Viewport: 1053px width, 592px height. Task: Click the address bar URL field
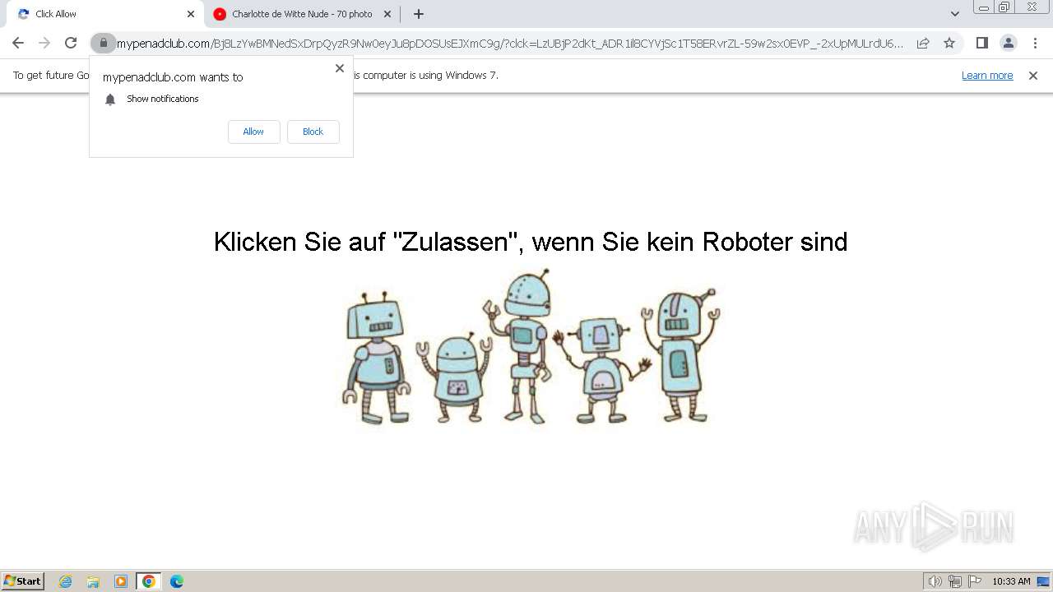pyautogui.click(x=510, y=43)
